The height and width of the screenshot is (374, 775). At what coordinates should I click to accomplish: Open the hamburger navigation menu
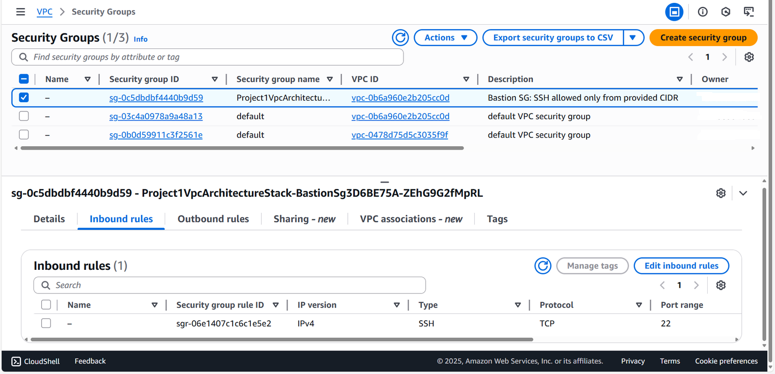coord(20,12)
